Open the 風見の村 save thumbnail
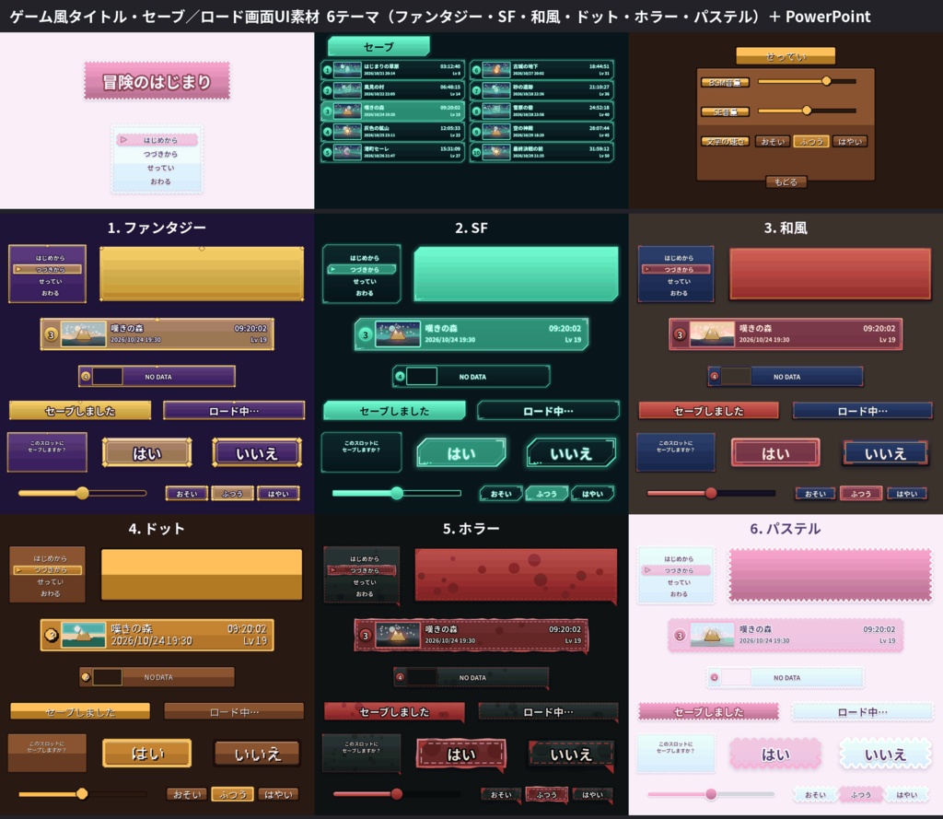The height and width of the screenshot is (819, 943). pos(347,91)
